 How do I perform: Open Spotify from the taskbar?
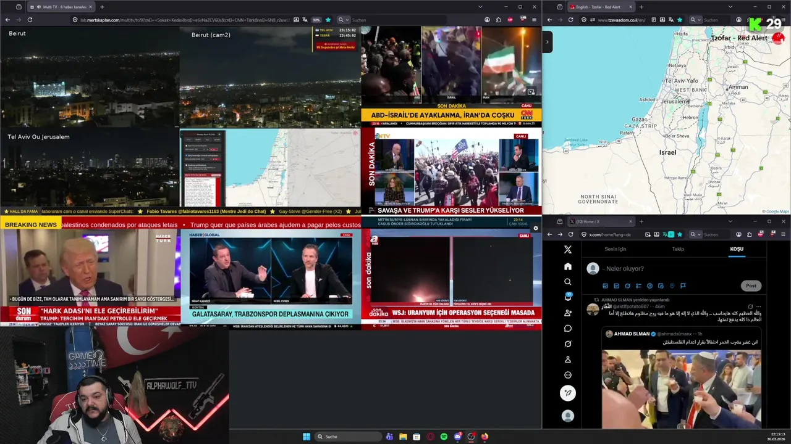pyautogui.click(x=444, y=437)
